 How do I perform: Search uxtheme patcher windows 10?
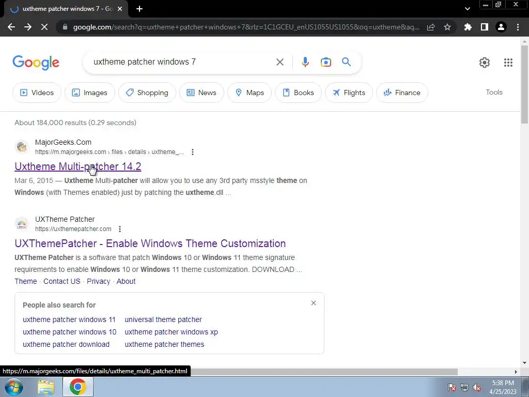[x=70, y=332]
